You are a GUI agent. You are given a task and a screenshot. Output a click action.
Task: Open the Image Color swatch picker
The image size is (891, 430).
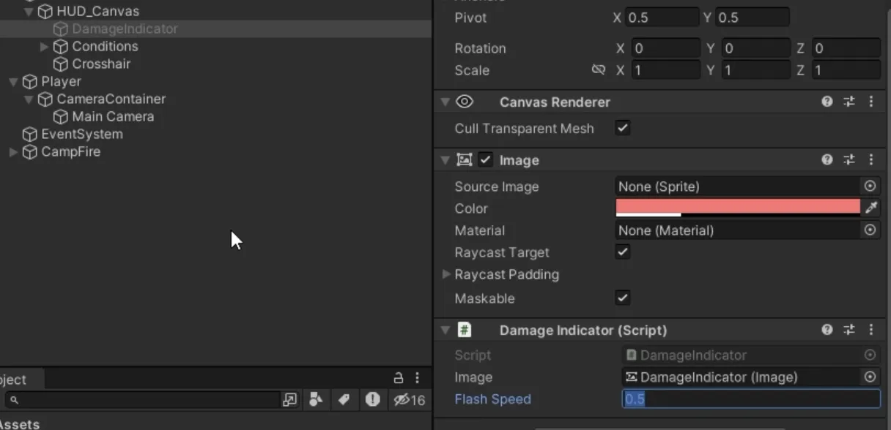pyautogui.click(x=738, y=208)
